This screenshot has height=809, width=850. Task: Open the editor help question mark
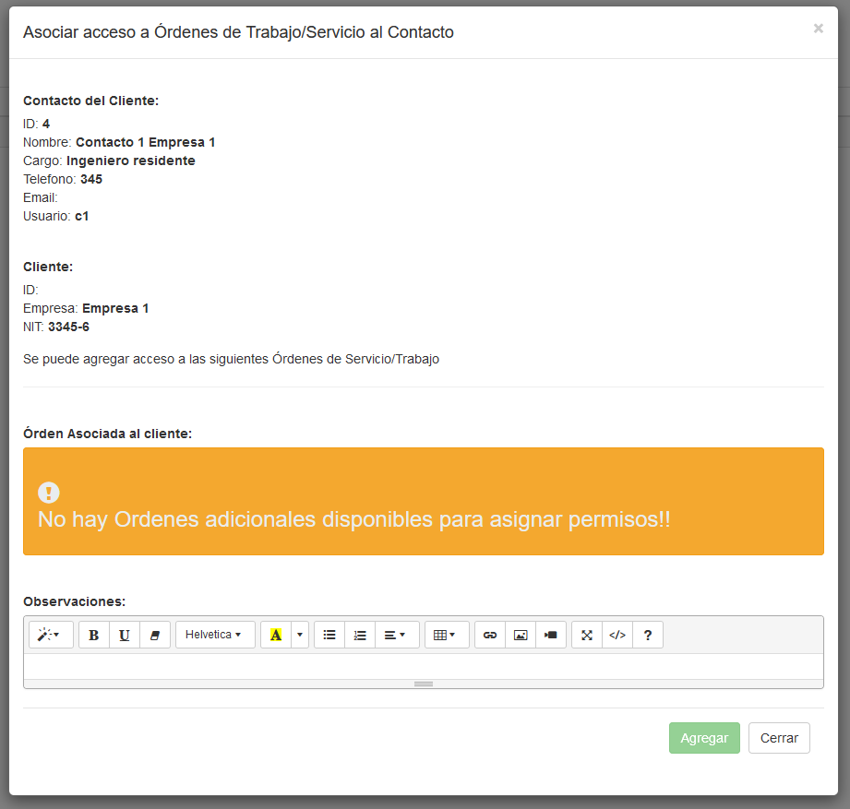[648, 635]
